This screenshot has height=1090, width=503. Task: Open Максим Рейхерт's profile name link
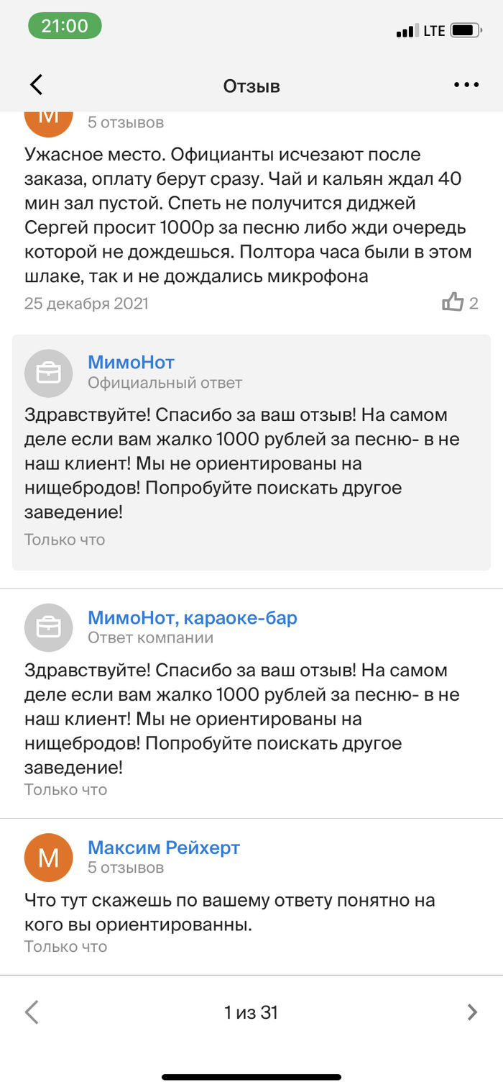tap(163, 848)
